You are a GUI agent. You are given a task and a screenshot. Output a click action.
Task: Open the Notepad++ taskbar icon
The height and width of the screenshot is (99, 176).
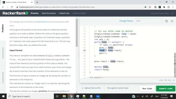[x=84, y=96]
